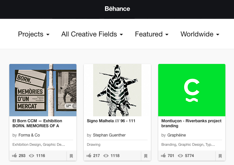Screen dimensions: 234x165
Task: Click the 1116 views count
Action: tap(41, 156)
